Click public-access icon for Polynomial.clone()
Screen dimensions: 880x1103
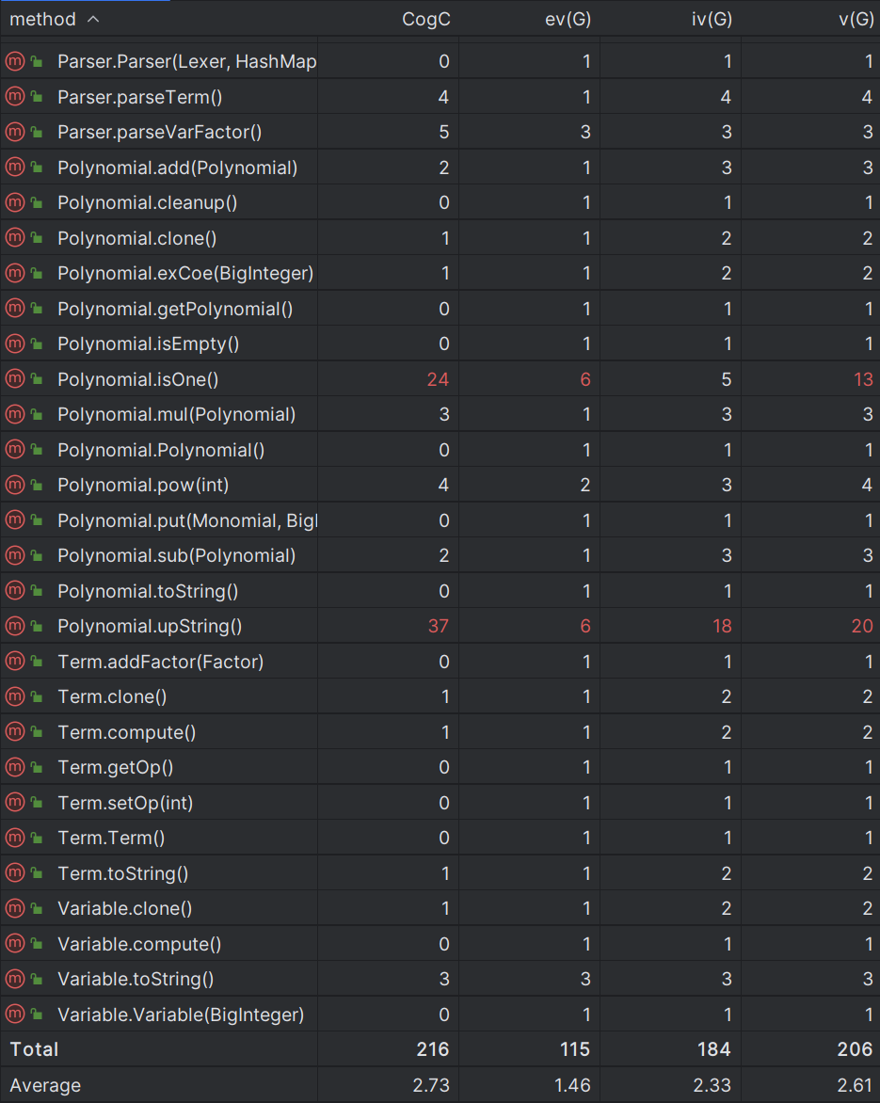coord(37,238)
